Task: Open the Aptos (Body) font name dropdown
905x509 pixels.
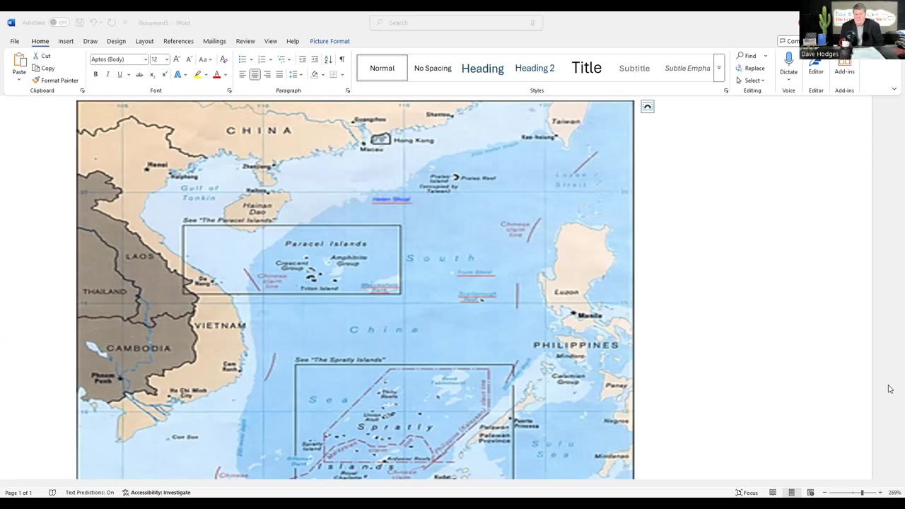Action: tap(146, 59)
